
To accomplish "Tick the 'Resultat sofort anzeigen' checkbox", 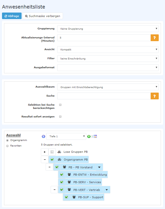I will pyautogui.click(x=60, y=116).
